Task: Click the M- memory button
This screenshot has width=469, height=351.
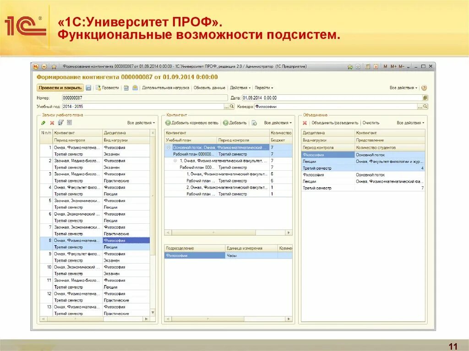Action: coord(401,66)
